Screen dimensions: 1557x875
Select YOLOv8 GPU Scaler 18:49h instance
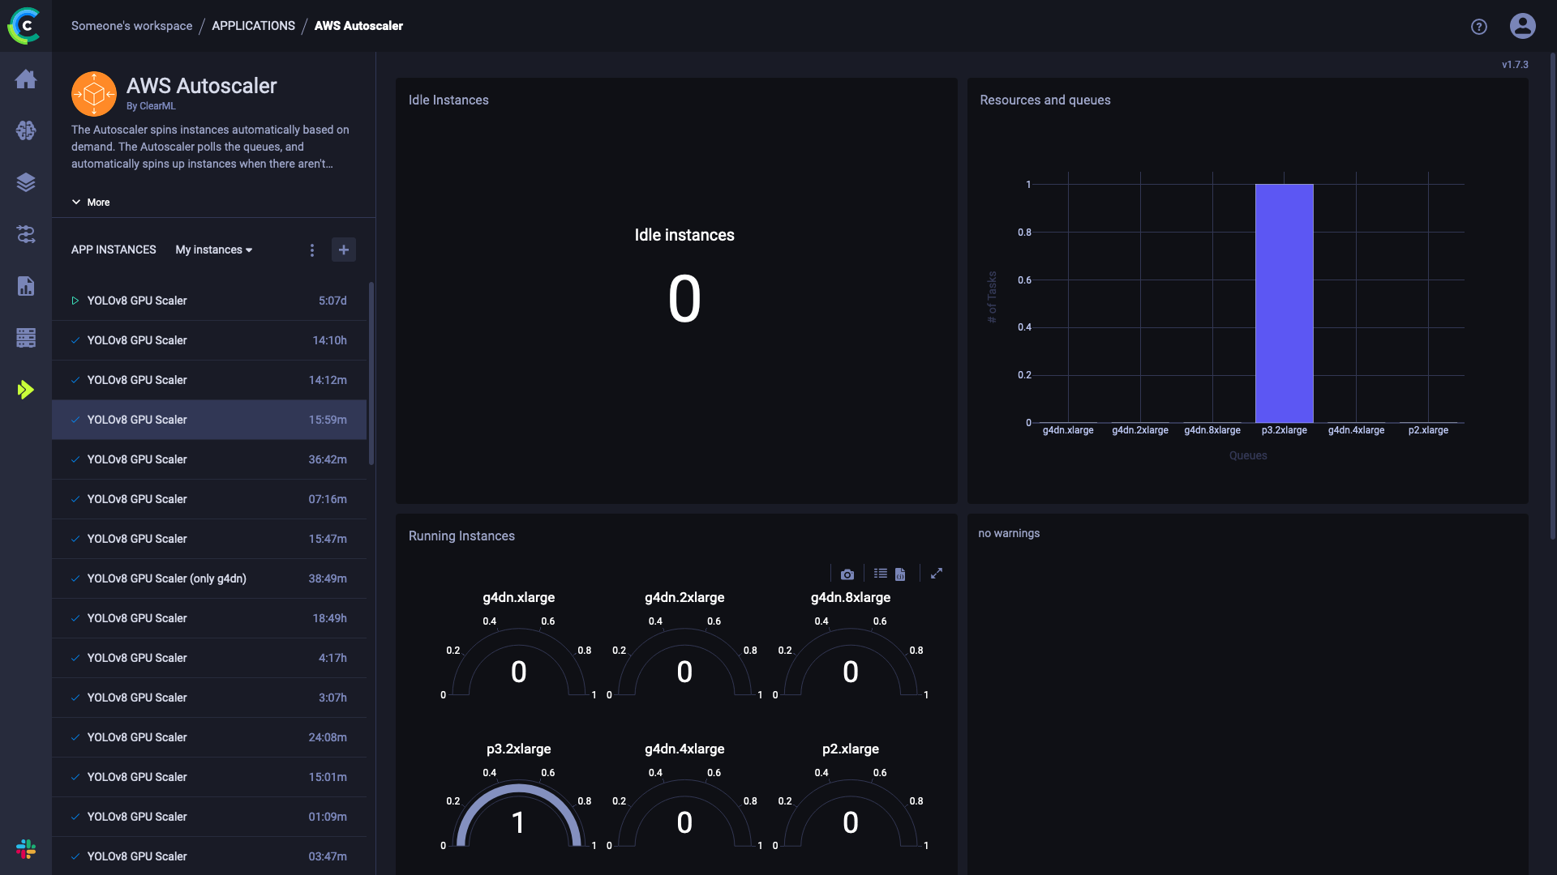pyautogui.click(x=209, y=618)
